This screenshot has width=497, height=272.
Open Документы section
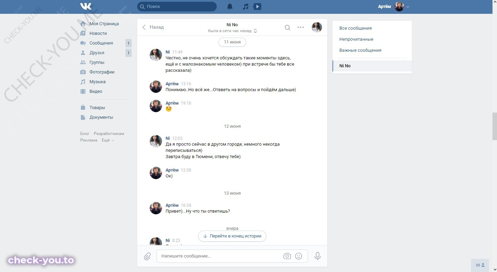tap(101, 117)
